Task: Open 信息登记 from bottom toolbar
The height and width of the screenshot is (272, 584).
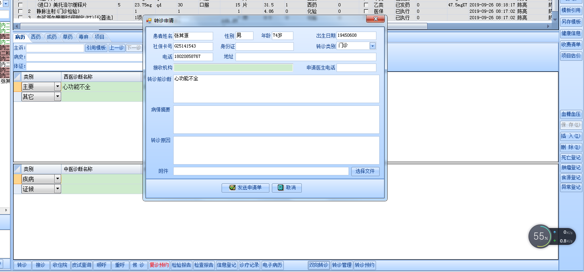Action: (x=226, y=265)
